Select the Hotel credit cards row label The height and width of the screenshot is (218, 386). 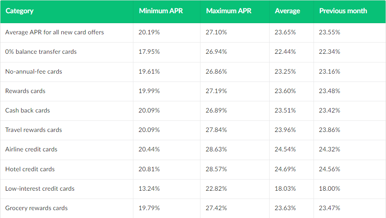(x=30, y=169)
